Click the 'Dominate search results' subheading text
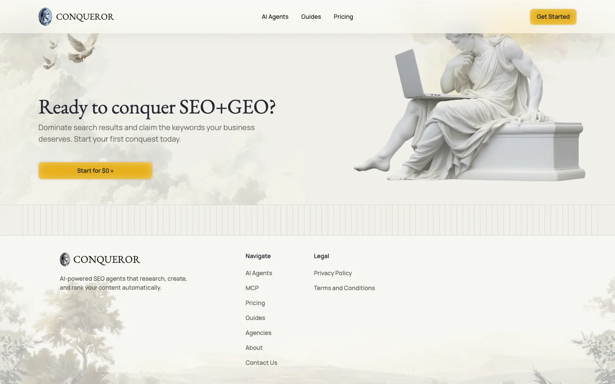 [x=146, y=133]
